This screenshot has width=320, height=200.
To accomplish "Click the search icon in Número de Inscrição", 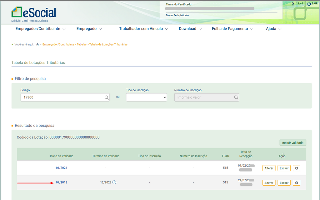I will 236,98.
